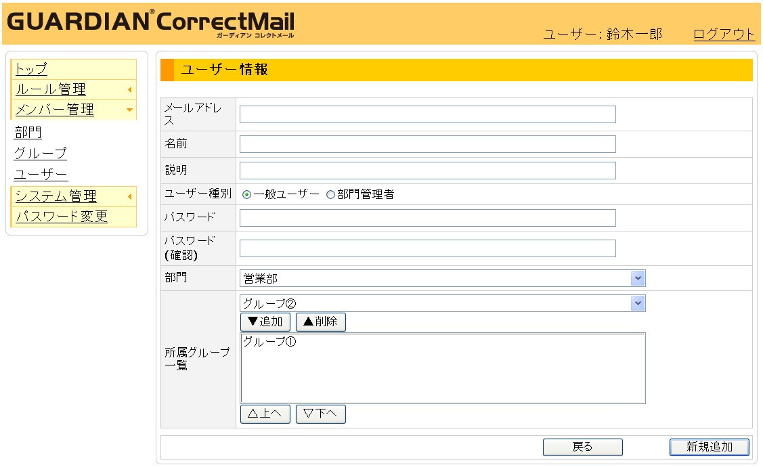Move group down with ▽下へ button
The image size is (763, 467).
click(321, 414)
